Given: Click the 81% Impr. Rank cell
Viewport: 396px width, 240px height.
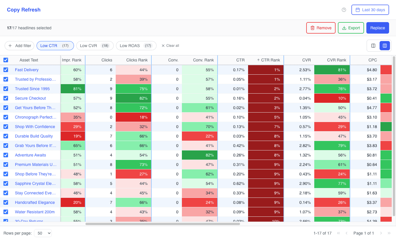Looking at the screenshot, I should 73,89.
